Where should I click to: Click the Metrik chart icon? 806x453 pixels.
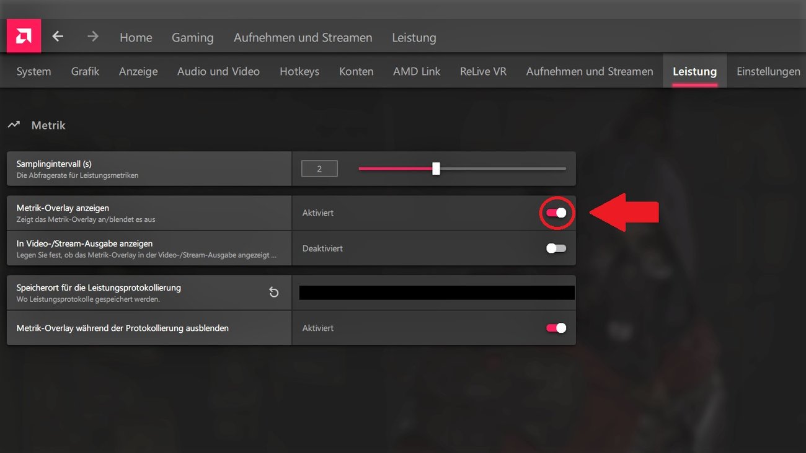click(14, 124)
